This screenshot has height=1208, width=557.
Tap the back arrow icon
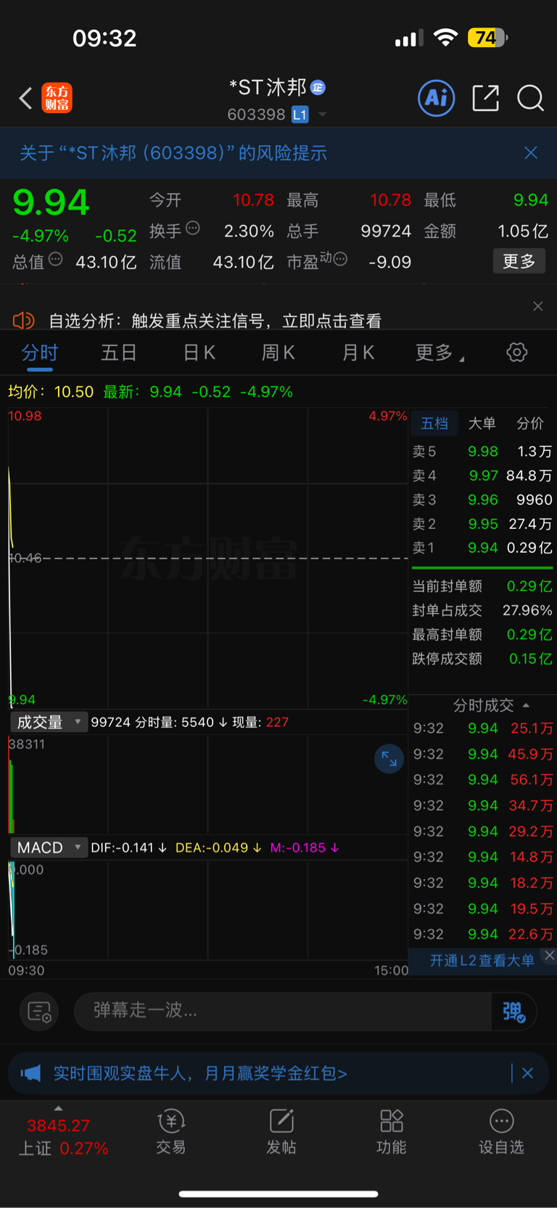[x=25, y=98]
